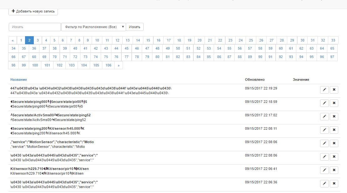Focus the Искать search text field

pos(35,27)
